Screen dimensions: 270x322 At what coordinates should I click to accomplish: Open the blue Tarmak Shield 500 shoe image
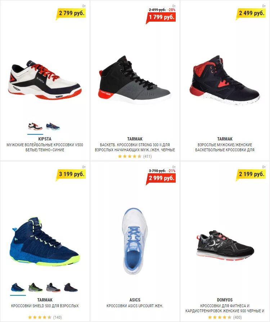(45, 241)
